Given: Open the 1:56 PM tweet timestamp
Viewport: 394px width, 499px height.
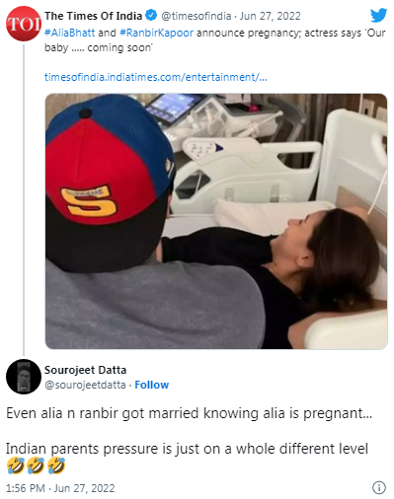Looking at the screenshot, I should [60, 488].
